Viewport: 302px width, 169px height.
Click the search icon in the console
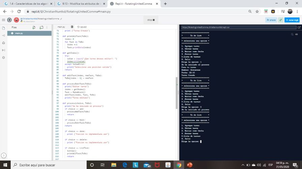click(x=292, y=34)
